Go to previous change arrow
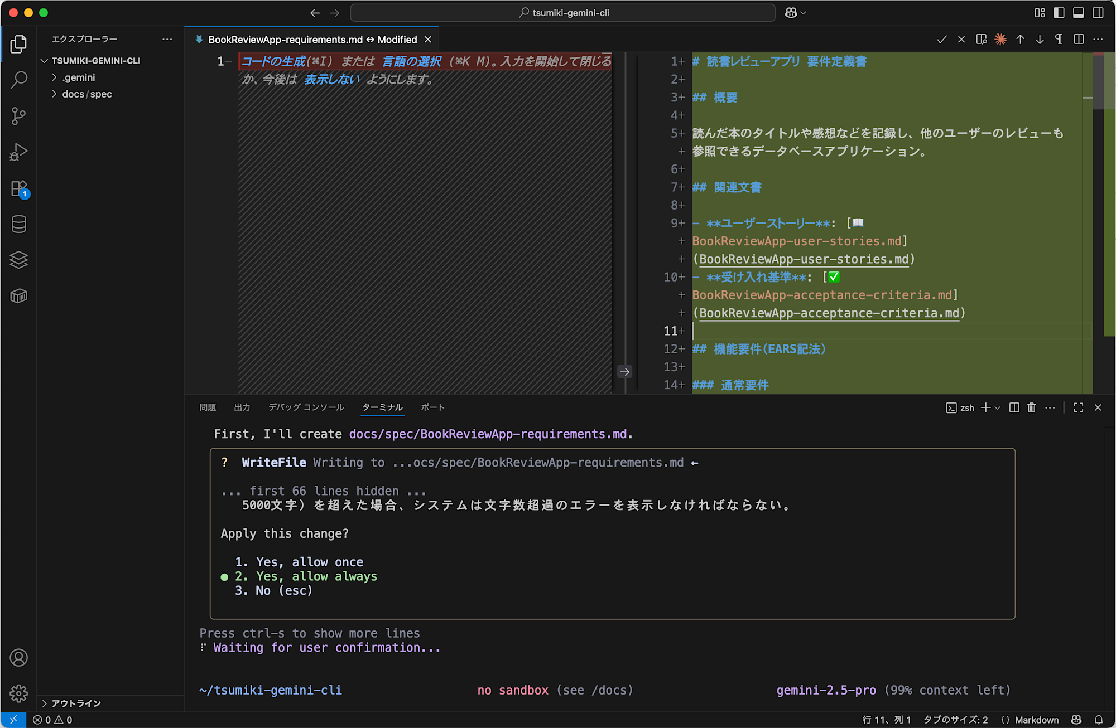The width and height of the screenshot is (1116, 728). (1020, 40)
